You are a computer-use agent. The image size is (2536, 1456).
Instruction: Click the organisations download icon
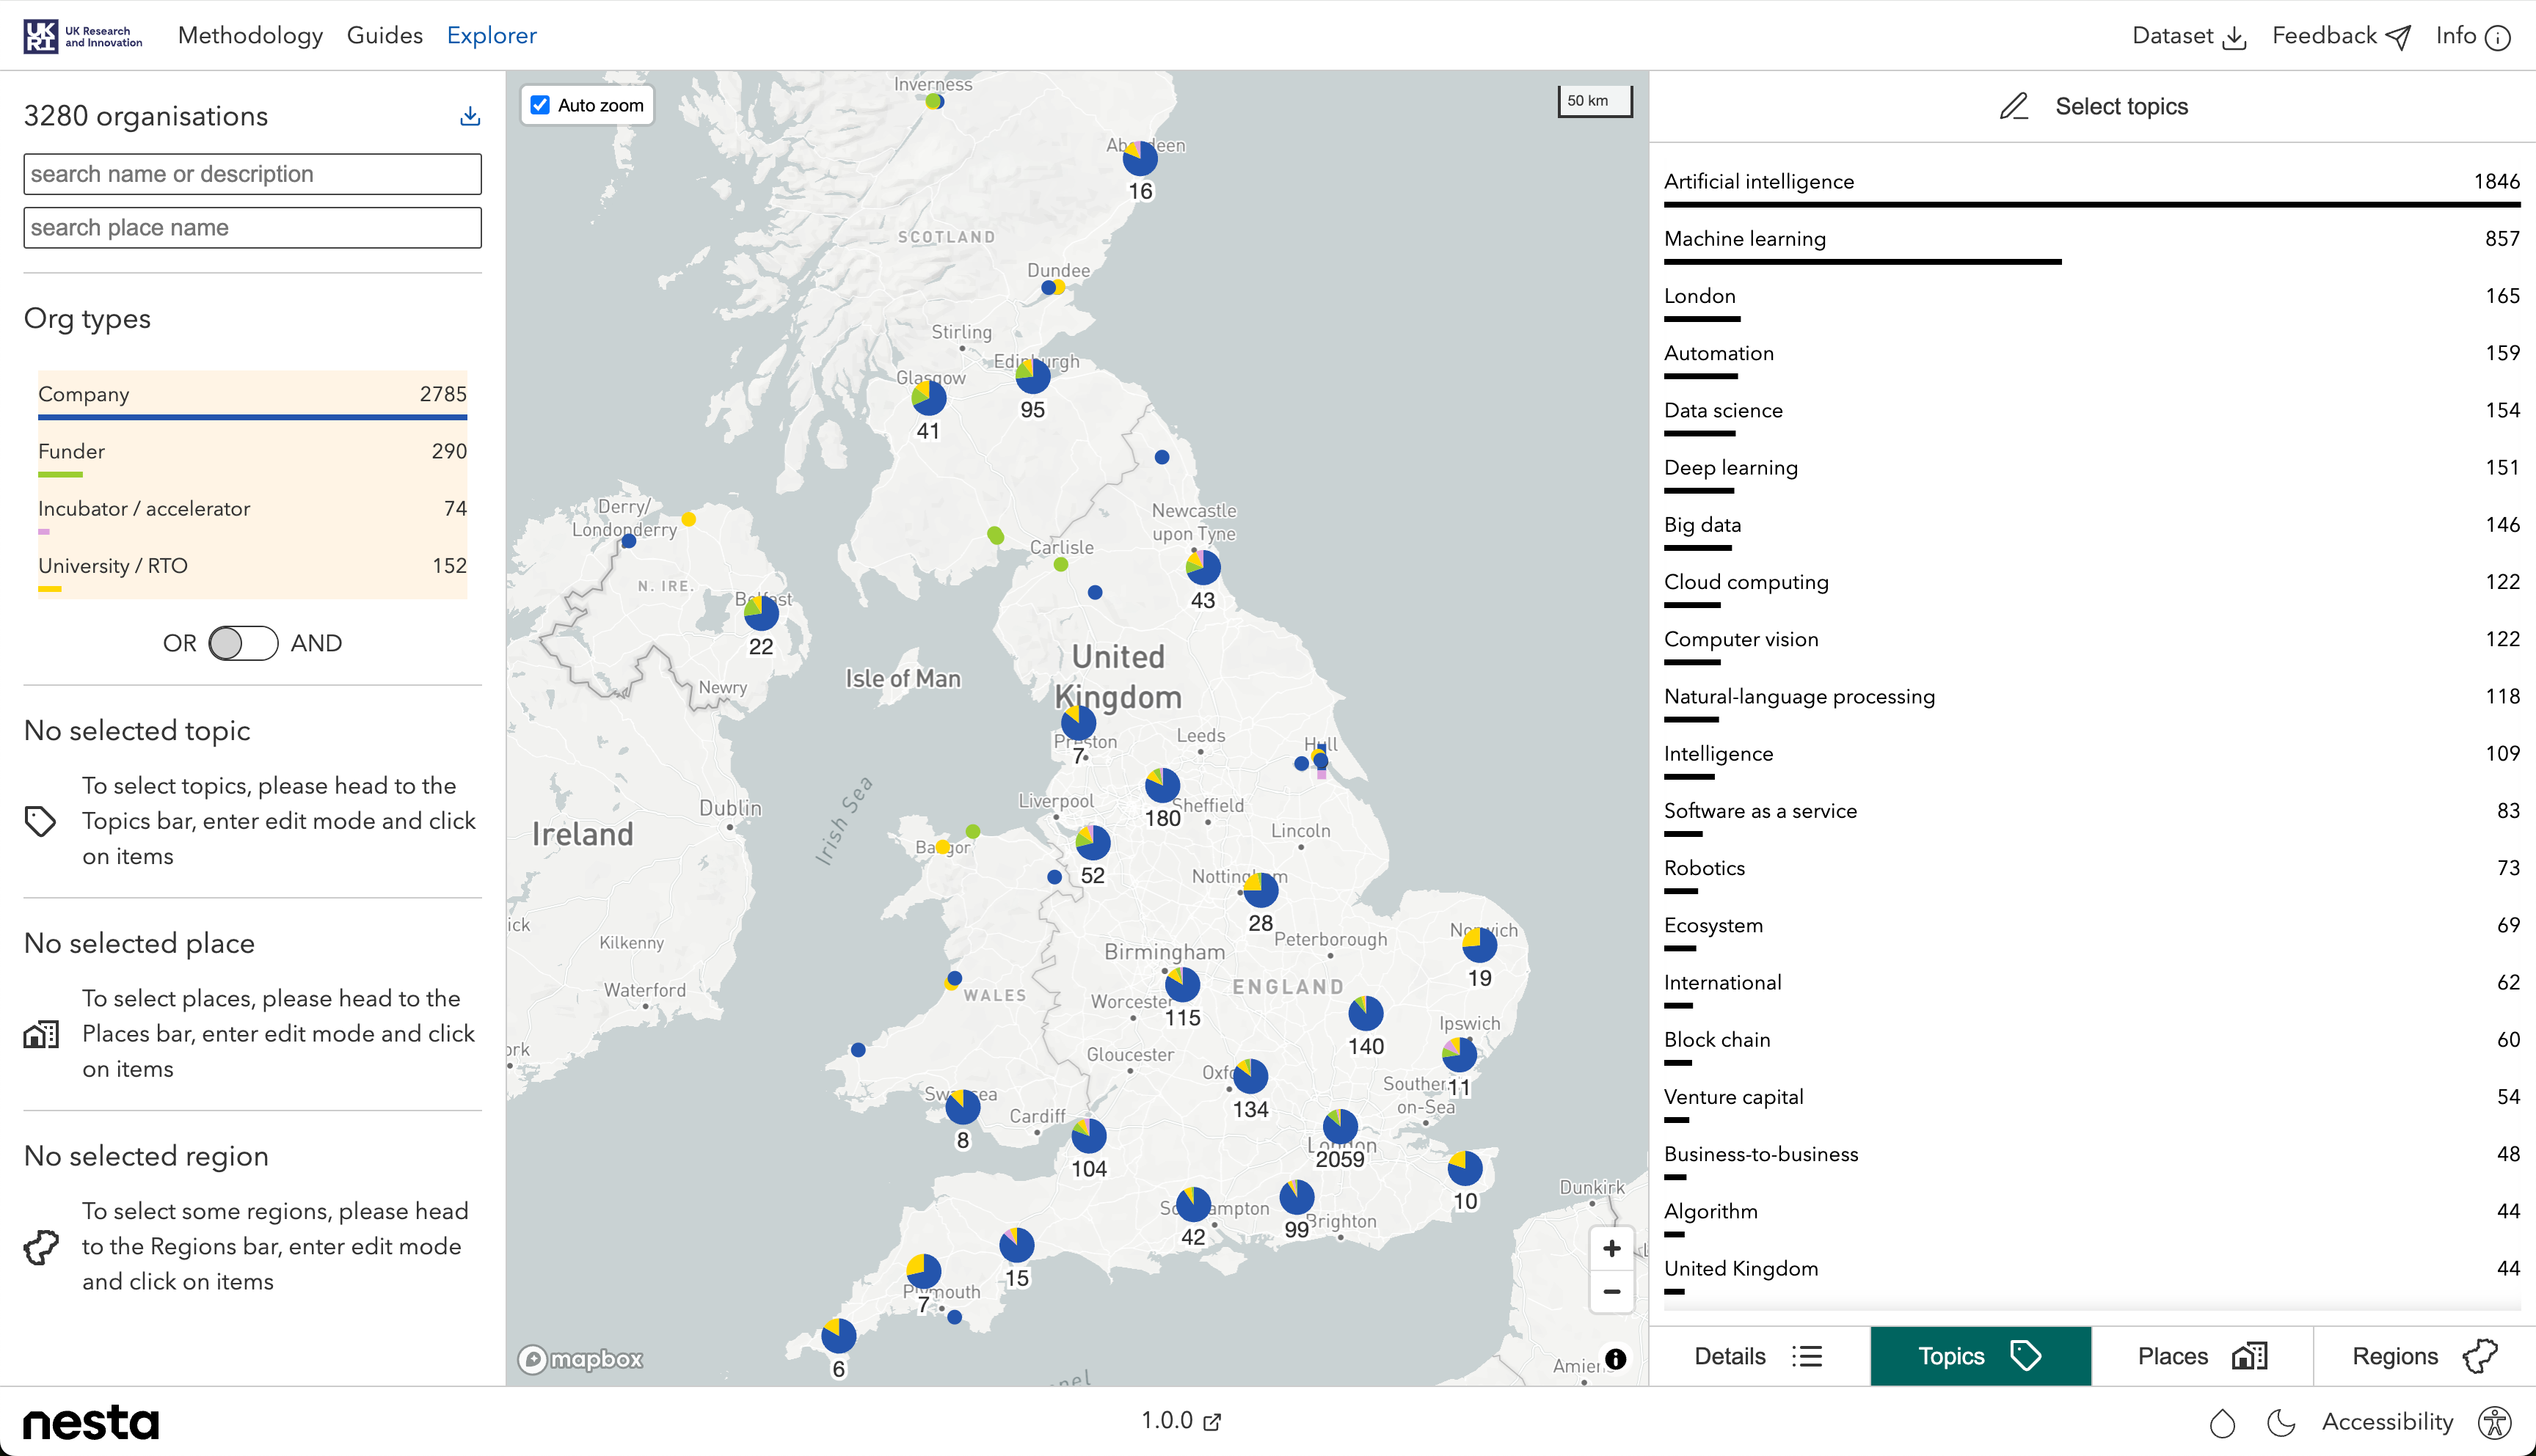point(469,116)
